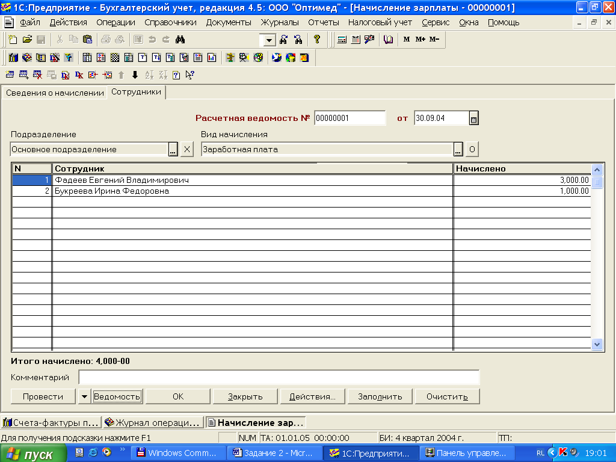This screenshot has width=616, height=462.
Task: Open the Подразделение selection ellipsis button
Action: click(x=173, y=149)
